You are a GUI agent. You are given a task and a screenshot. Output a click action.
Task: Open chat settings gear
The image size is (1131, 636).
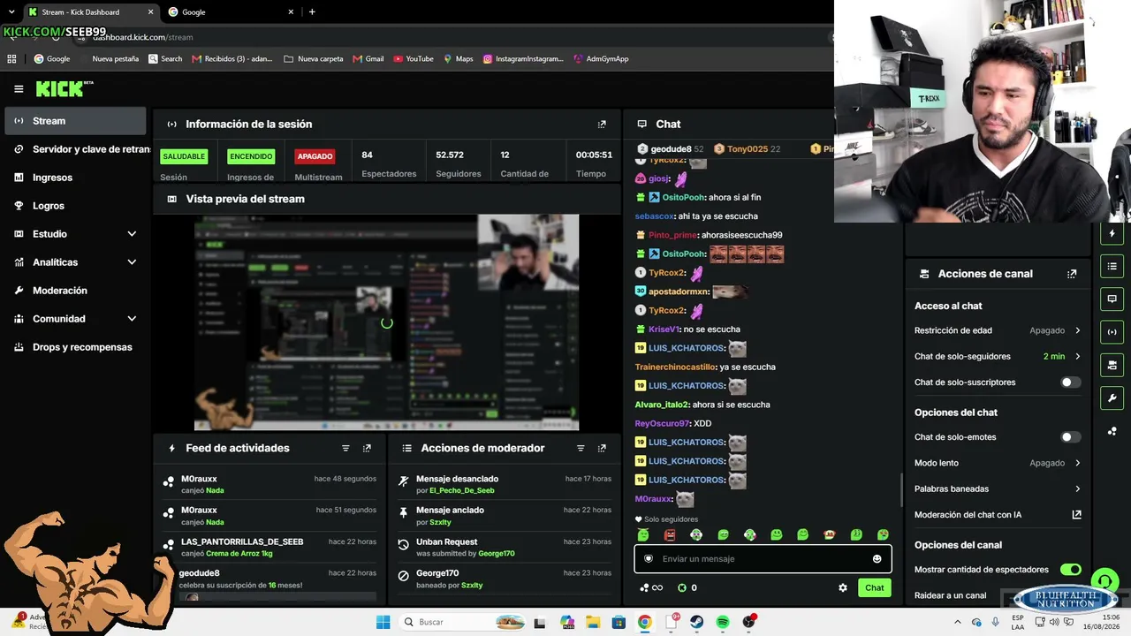click(843, 587)
